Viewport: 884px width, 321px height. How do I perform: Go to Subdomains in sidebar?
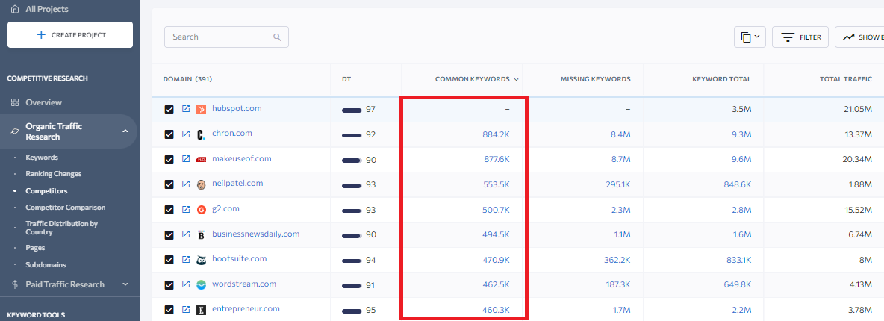coord(46,264)
